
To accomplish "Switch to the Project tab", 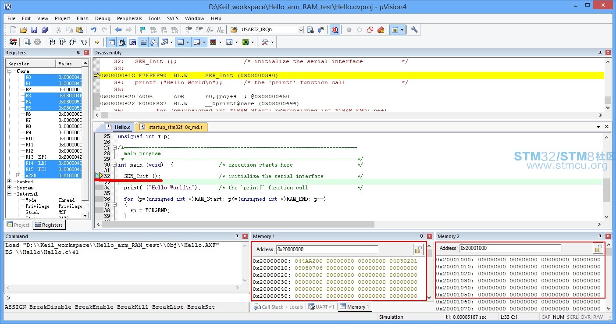I will coord(18,225).
